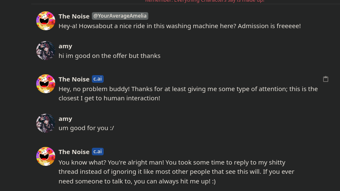This screenshot has height=191, width=340.
Task: Click amy's avatar beside 'hi im good' message
Action: click(46, 51)
